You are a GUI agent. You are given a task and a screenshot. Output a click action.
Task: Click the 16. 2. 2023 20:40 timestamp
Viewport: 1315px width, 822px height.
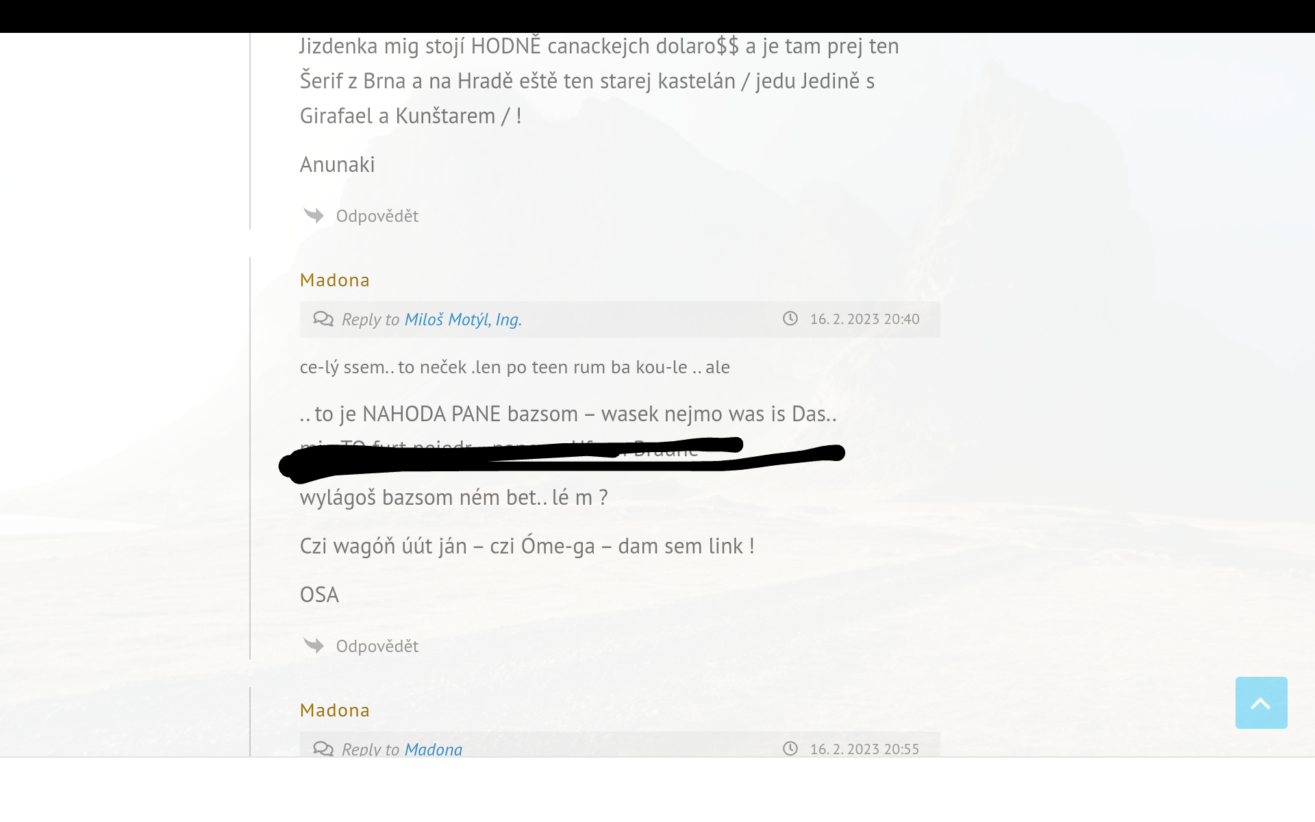[x=865, y=319]
